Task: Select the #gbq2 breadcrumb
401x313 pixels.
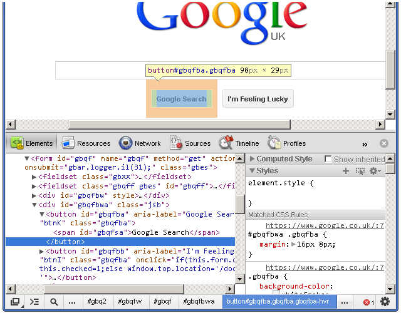Action: tap(96, 302)
